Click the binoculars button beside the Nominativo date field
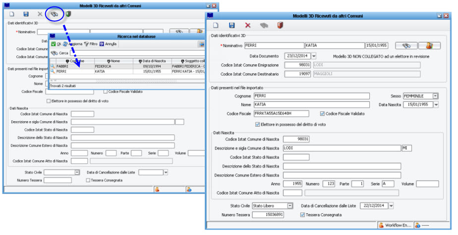458x235 pixels. (406, 46)
